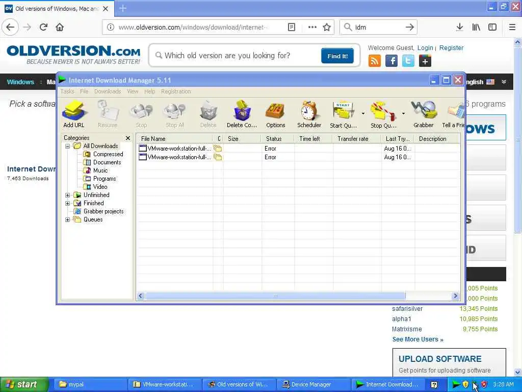The width and height of the screenshot is (522, 392).
Task: Open page actions three-dot menu
Action: tap(312, 27)
